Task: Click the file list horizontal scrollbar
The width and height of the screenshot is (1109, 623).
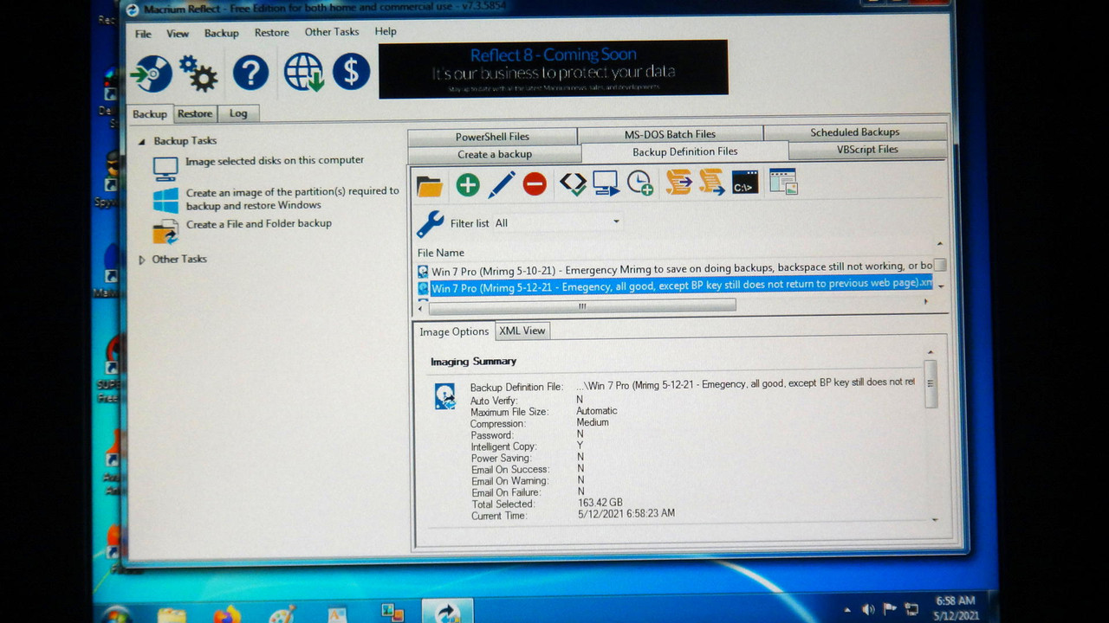Action: 582,305
